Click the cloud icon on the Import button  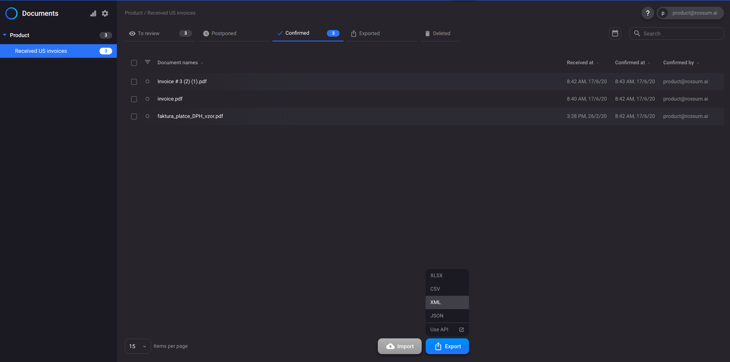coord(390,346)
